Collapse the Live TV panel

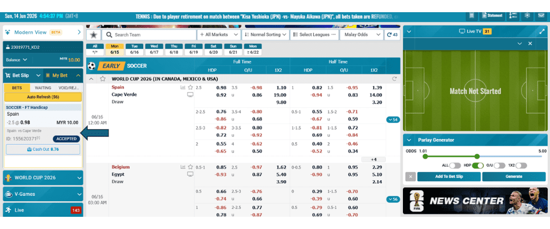(409, 32)
